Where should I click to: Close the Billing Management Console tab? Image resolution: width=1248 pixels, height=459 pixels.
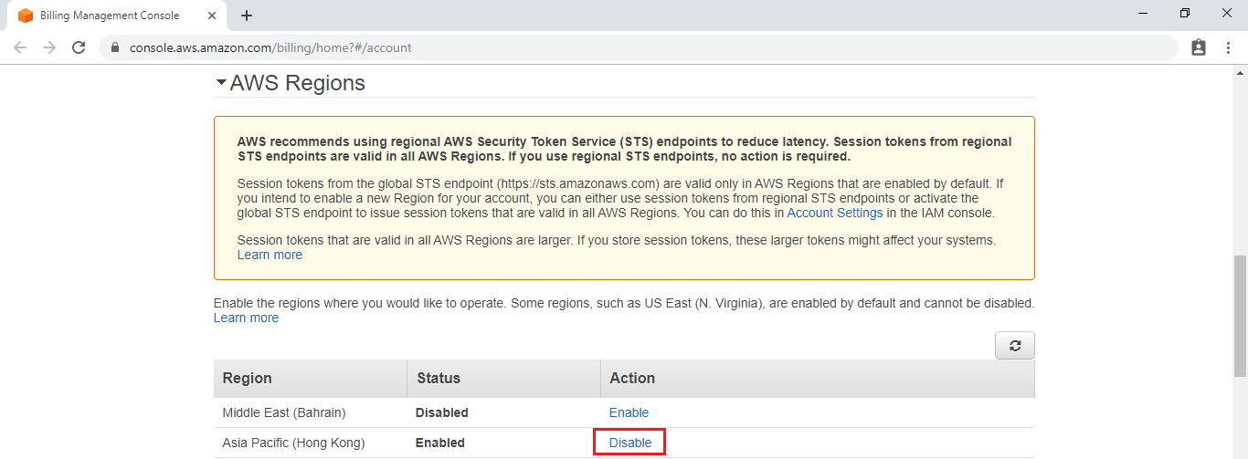point(210,16)
